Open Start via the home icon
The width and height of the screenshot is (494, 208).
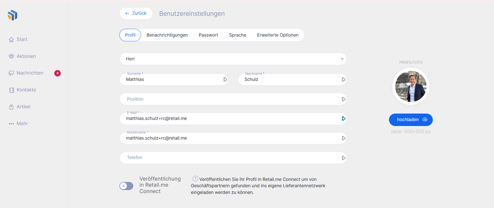click(x=11, y=40)
